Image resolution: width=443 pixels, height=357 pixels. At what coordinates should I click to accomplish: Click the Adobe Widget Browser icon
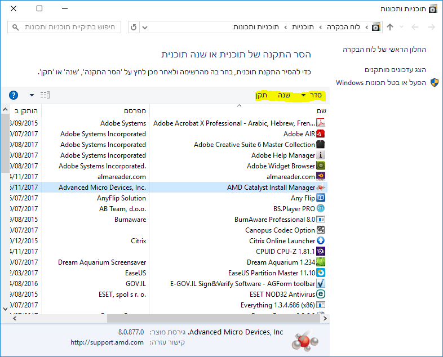coord(321,166)
